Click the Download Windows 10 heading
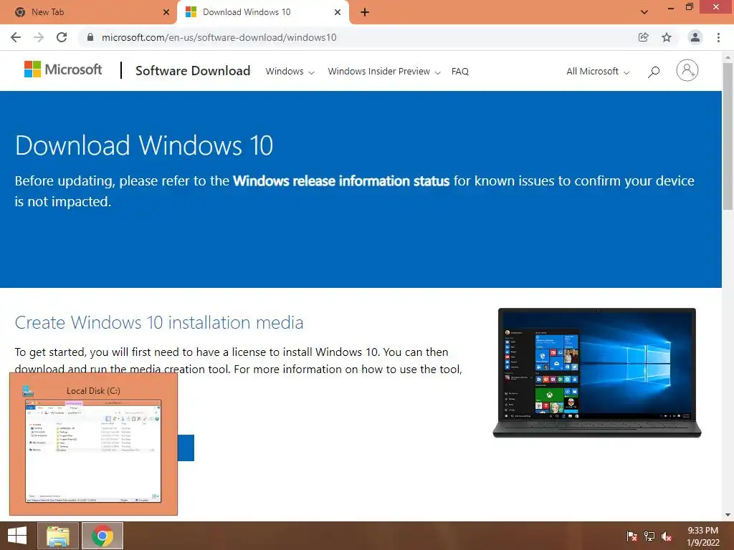 coord(144,145)
